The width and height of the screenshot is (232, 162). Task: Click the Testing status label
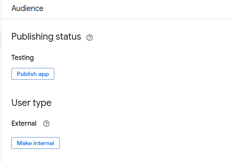click(x=23, y=58)
